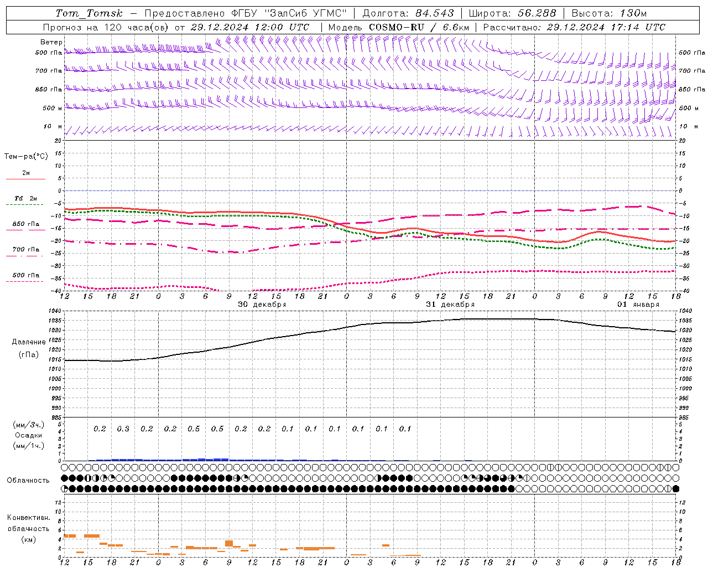Click the '31 декабря' date label
708x567 pixels.
[x=450, y=305]
